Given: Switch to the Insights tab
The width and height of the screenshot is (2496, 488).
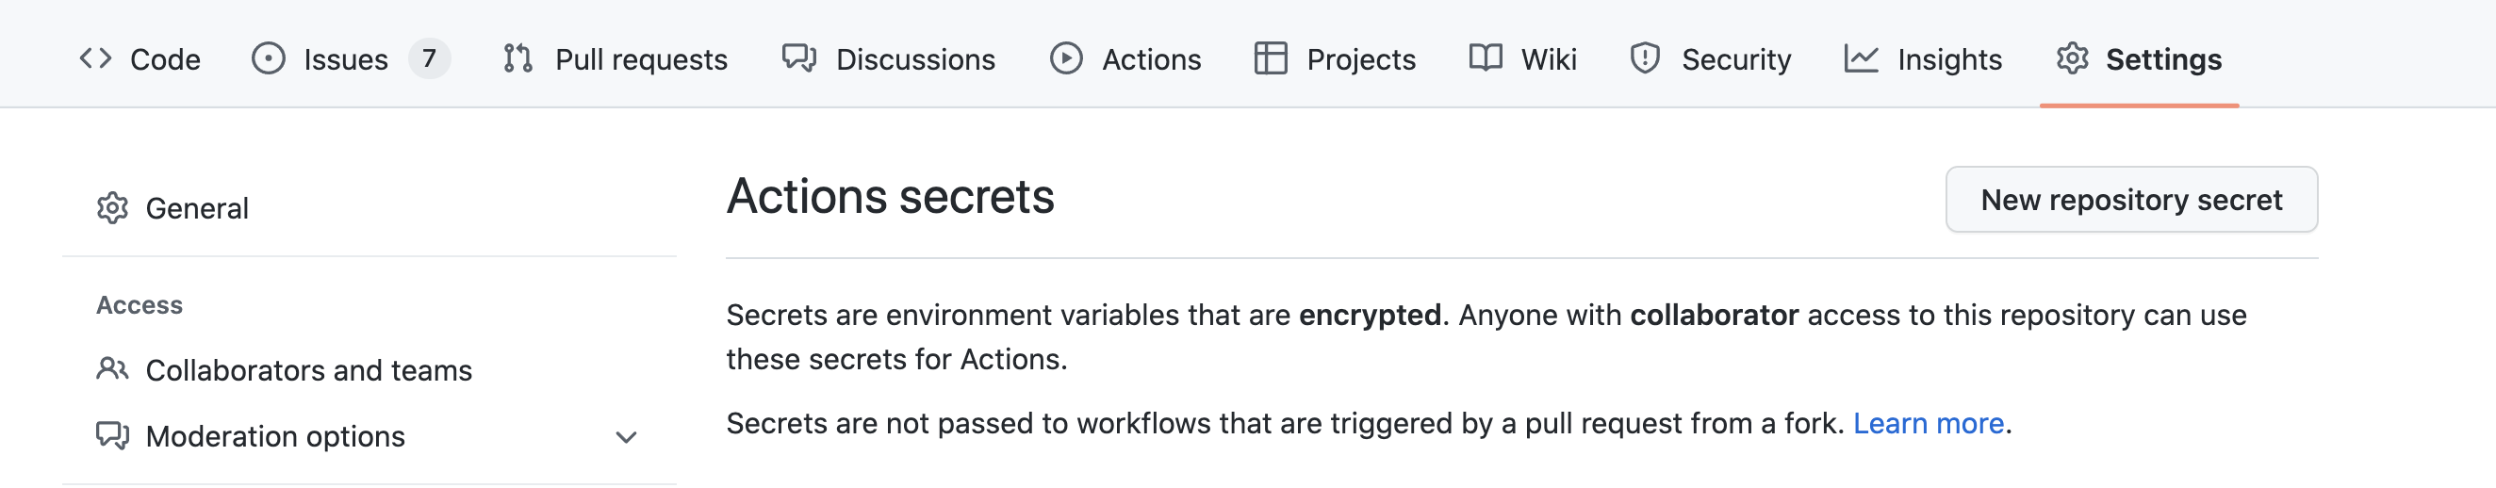Looking at the screenshot, I should click(x=1948, y=60).
